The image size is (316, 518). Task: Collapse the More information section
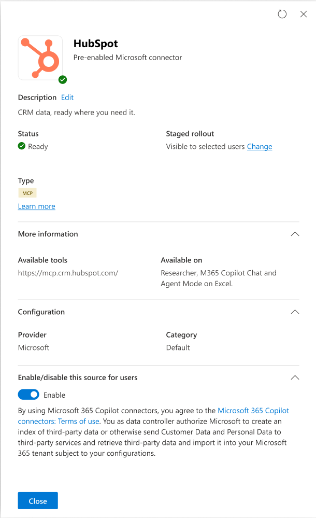click(x=295, y=234)
